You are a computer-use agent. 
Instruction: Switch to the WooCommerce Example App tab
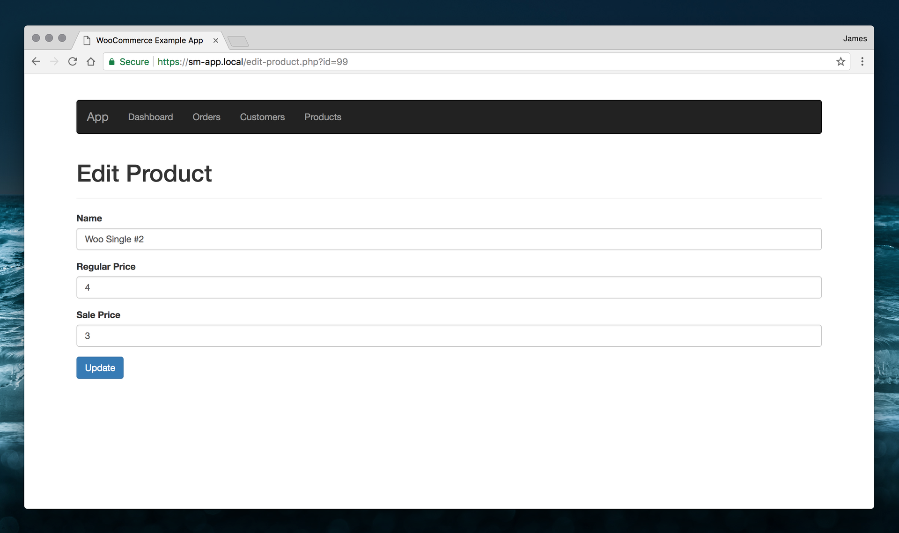(149, 40)
